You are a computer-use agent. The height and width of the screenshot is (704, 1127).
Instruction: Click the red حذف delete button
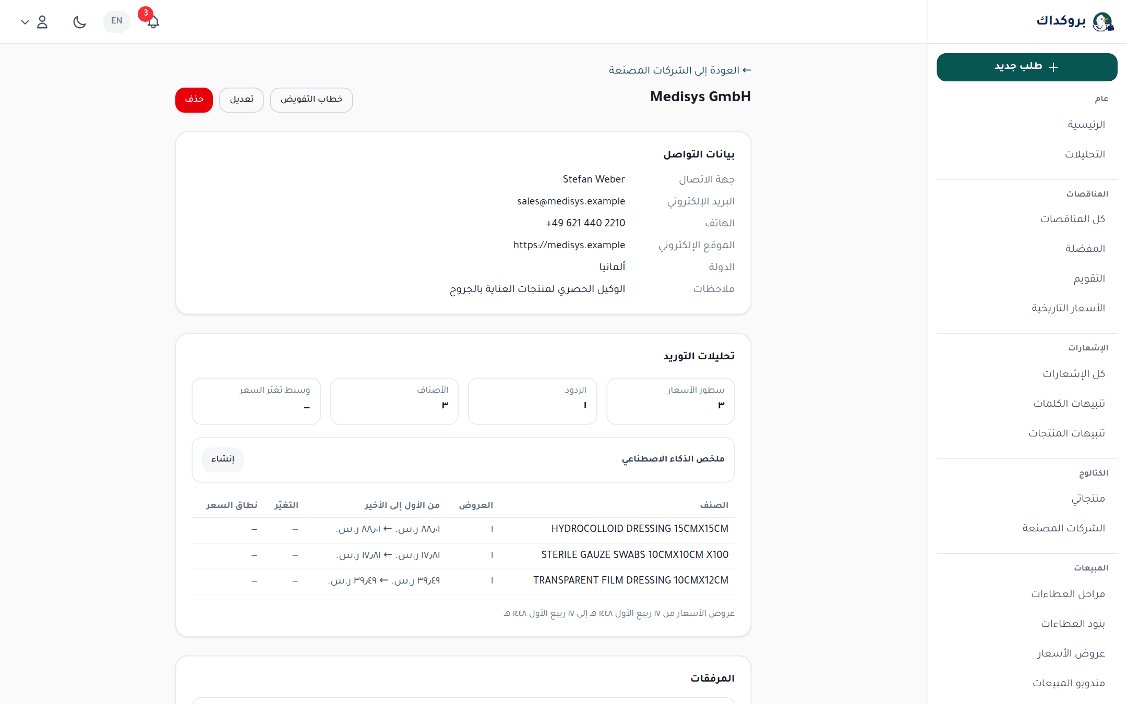coord(194,100)
